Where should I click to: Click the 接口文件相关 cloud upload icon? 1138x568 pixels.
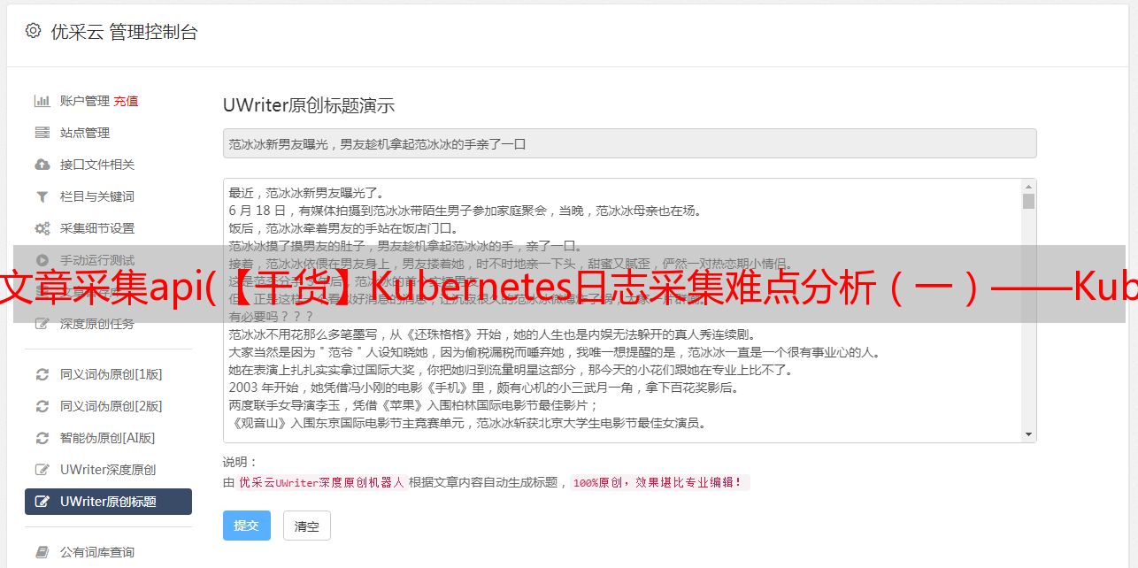click(x=42, y=165)
